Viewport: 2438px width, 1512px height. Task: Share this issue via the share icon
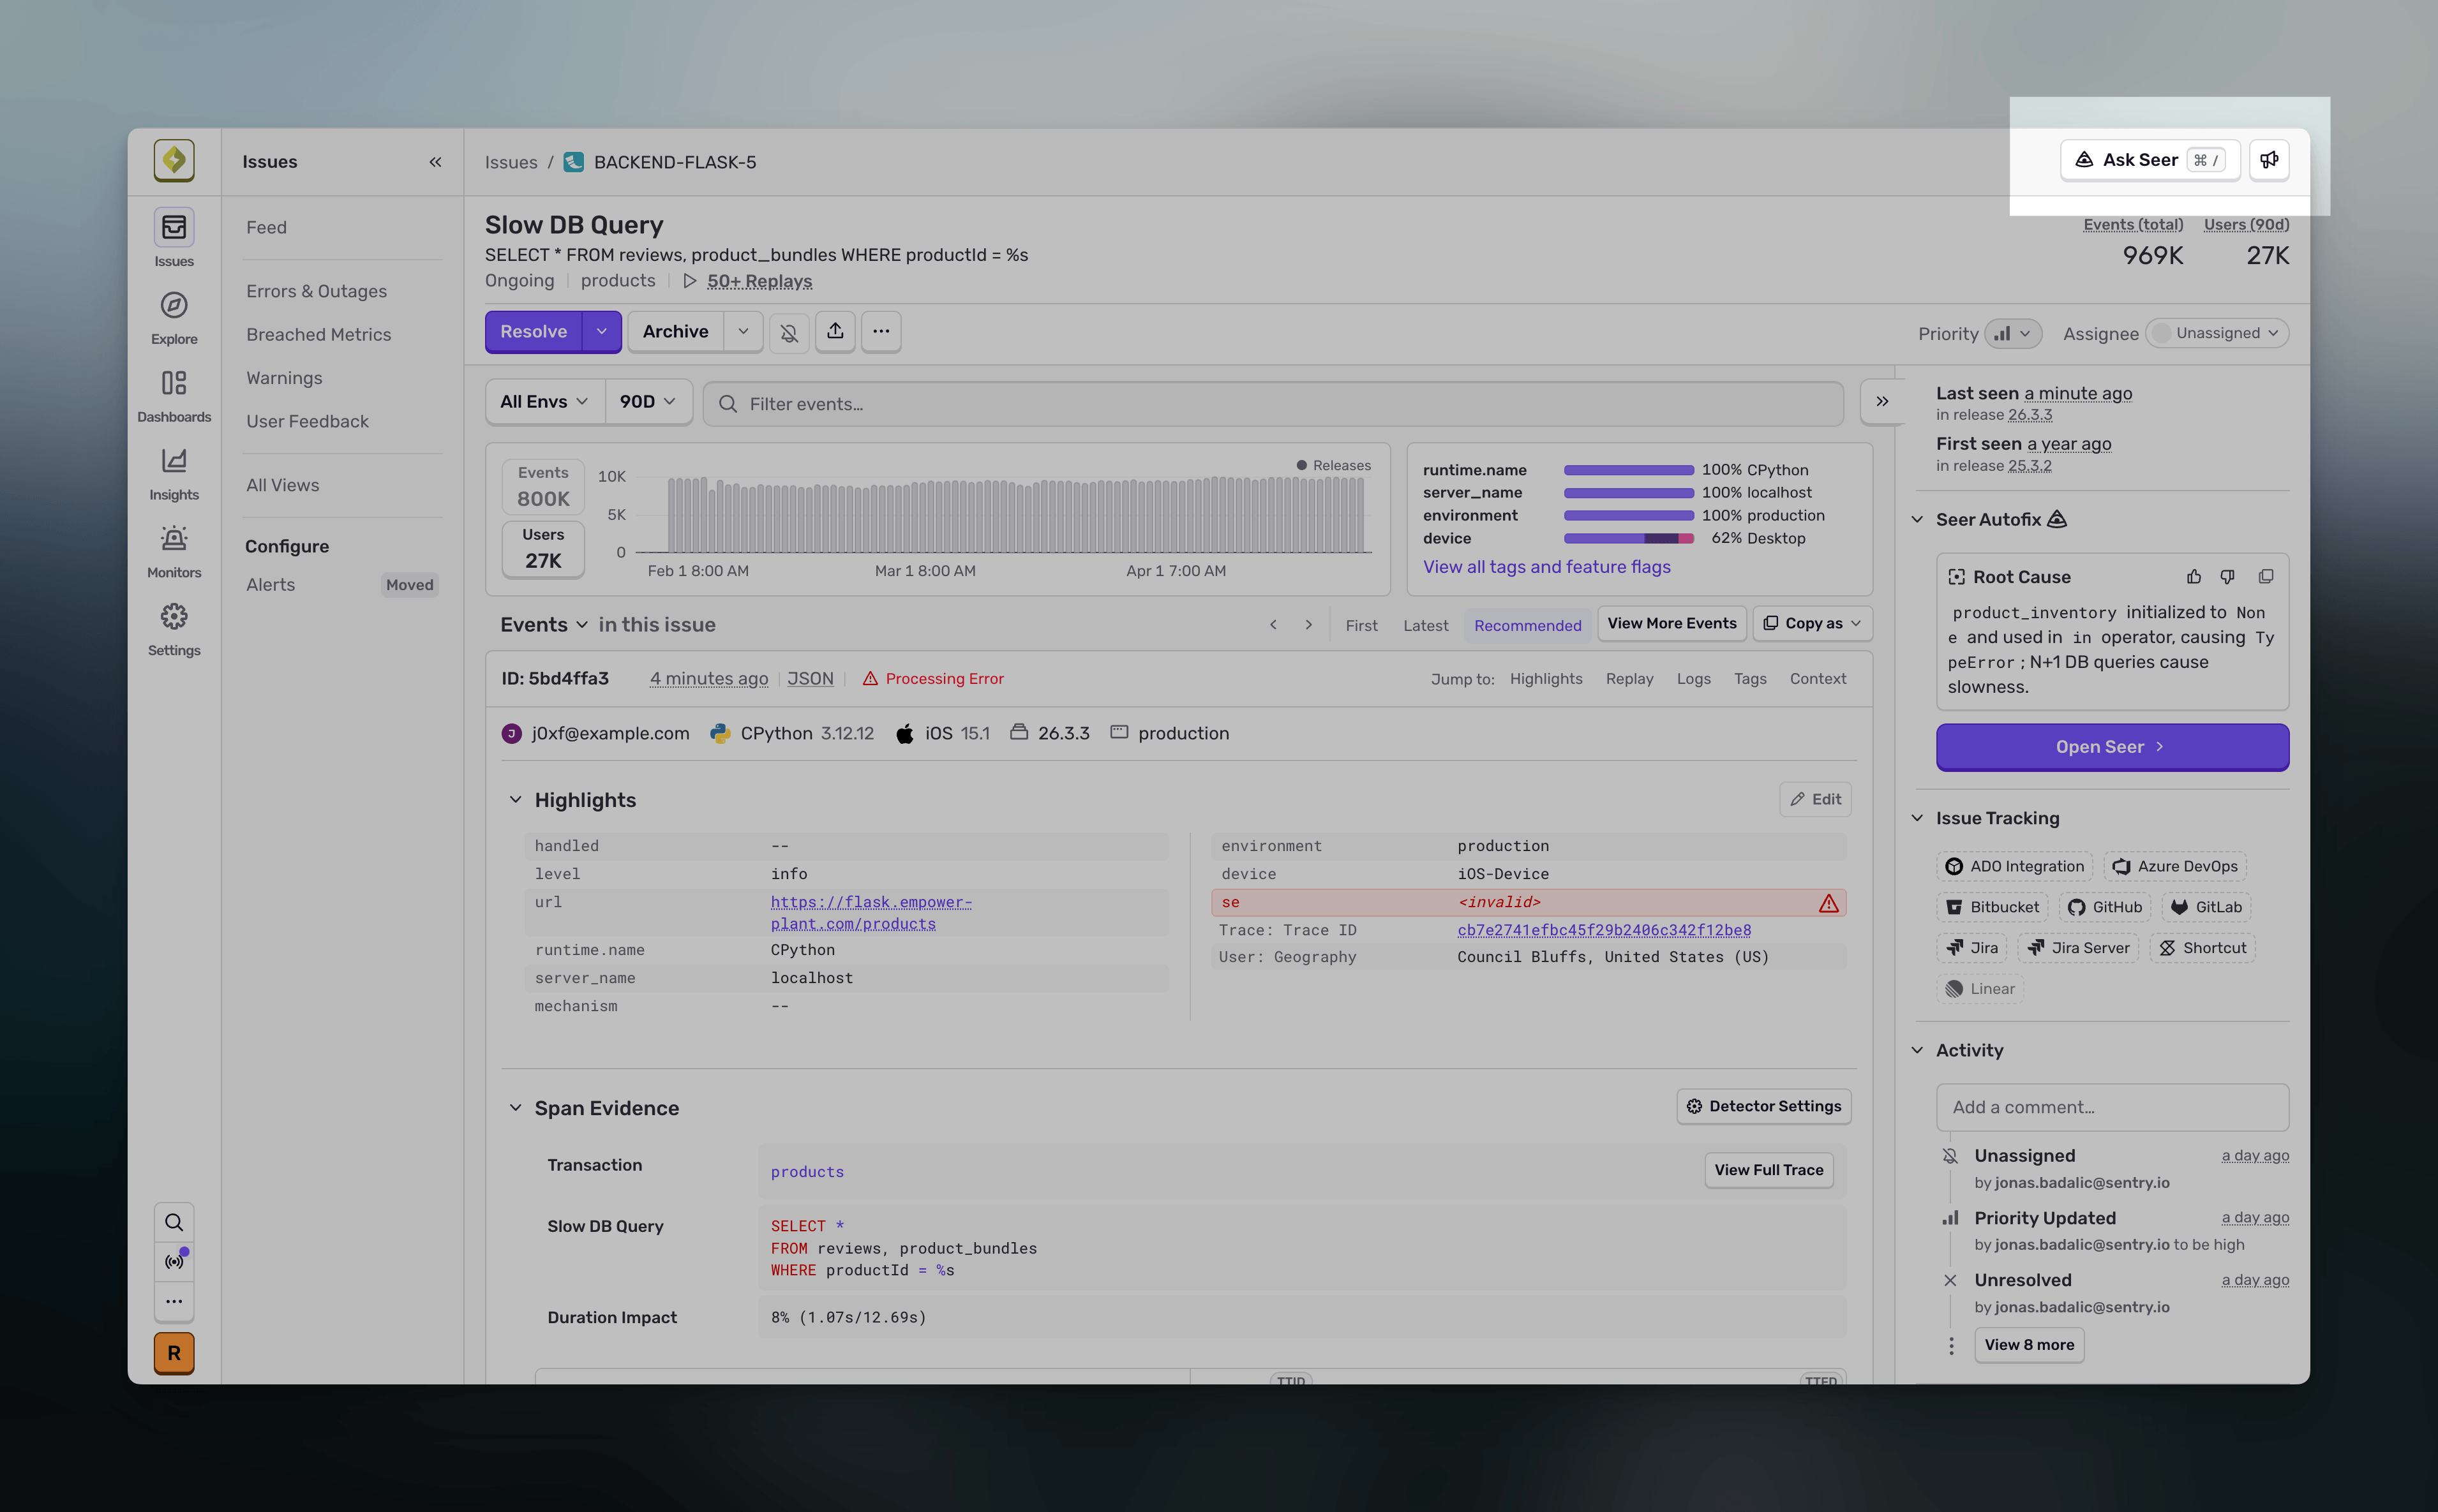[834, 331]
